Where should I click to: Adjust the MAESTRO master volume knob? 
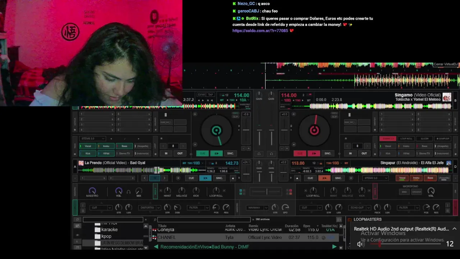pyautogui.click(x=92, y=191)
